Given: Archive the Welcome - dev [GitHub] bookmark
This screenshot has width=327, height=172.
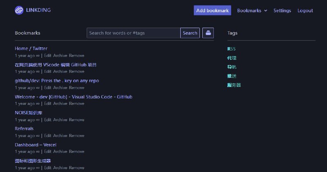Looking at the screenshot, I should coord(60,104).
